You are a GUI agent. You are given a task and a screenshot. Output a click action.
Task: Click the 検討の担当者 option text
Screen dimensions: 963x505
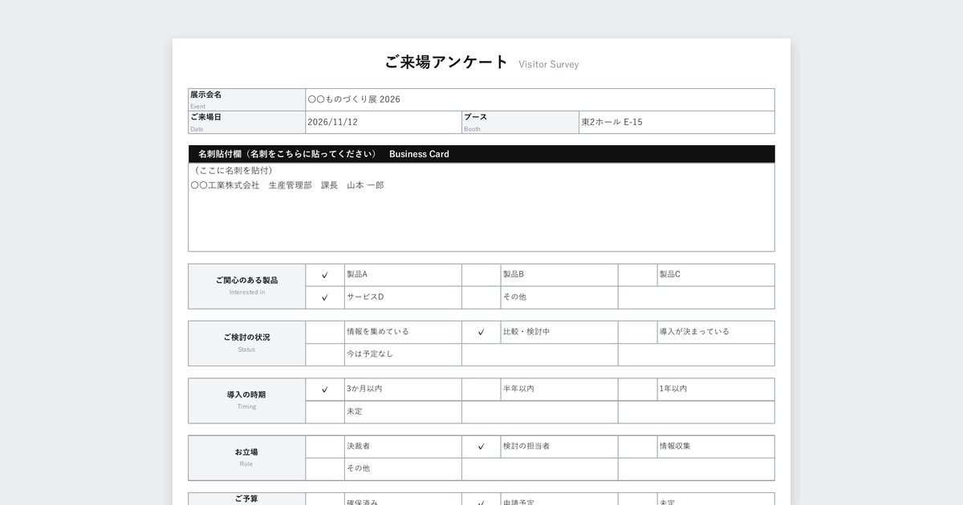pos(526,446)
